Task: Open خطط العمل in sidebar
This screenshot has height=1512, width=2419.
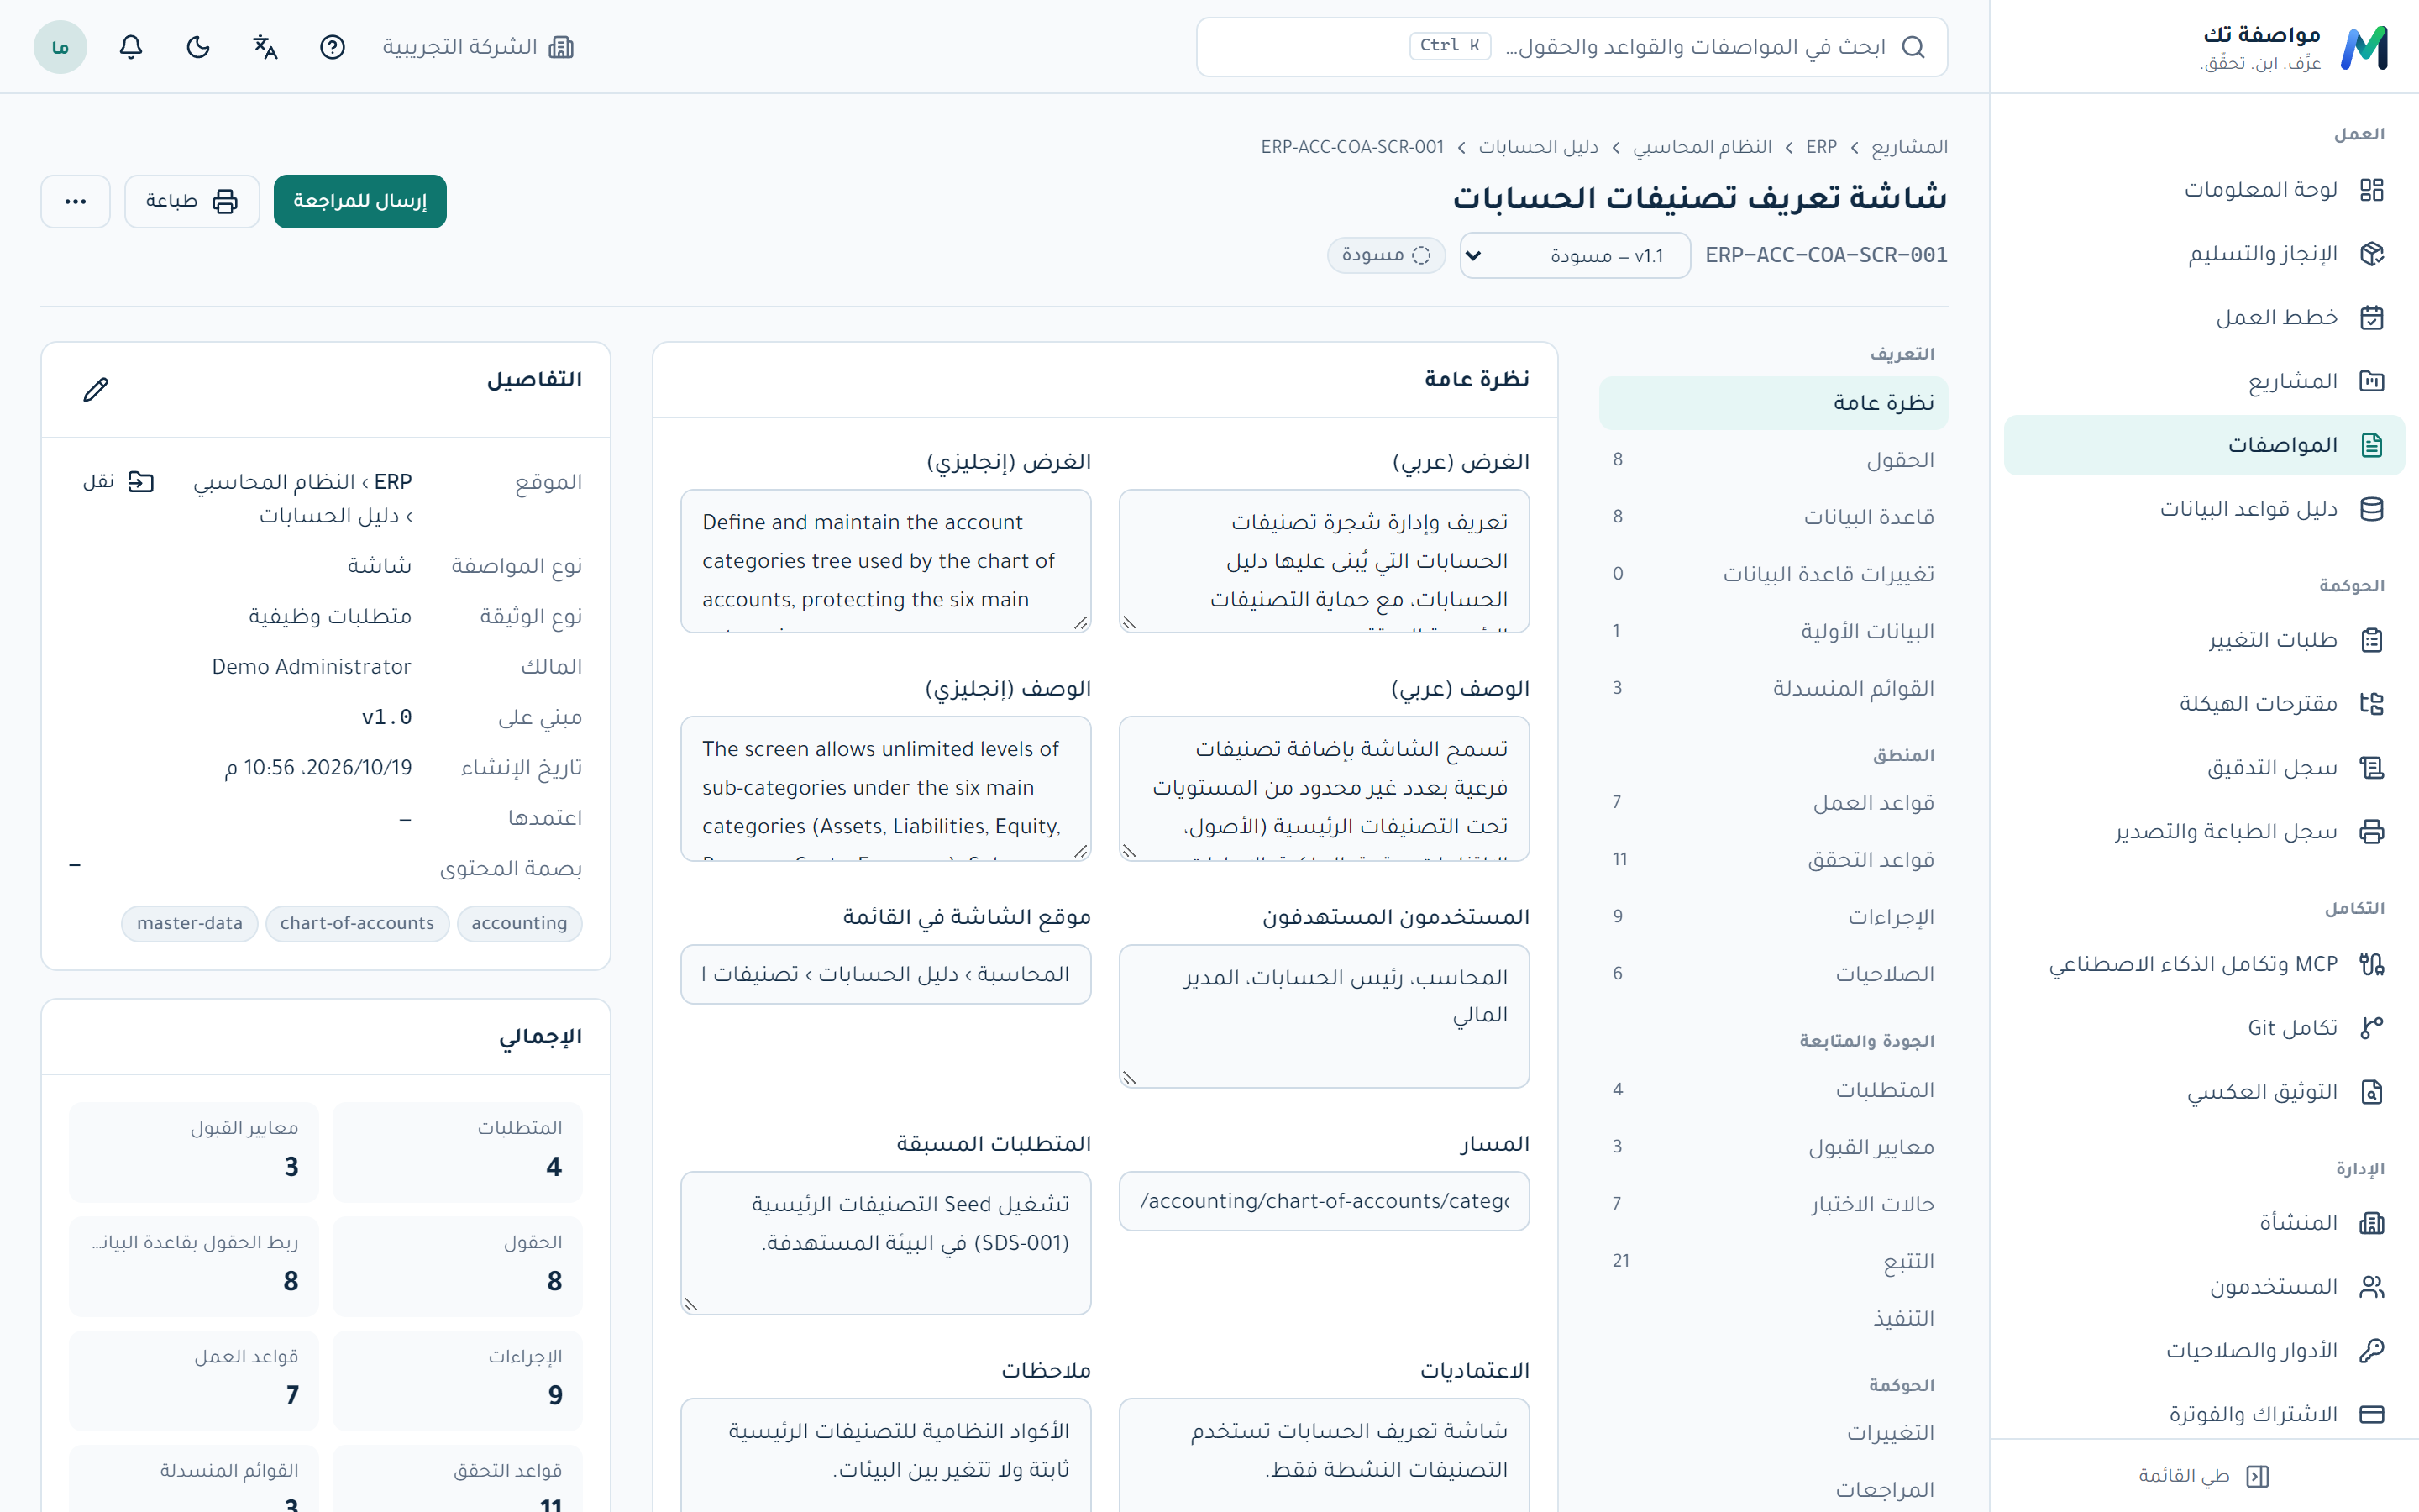Action: click(x=2203, y=317)
